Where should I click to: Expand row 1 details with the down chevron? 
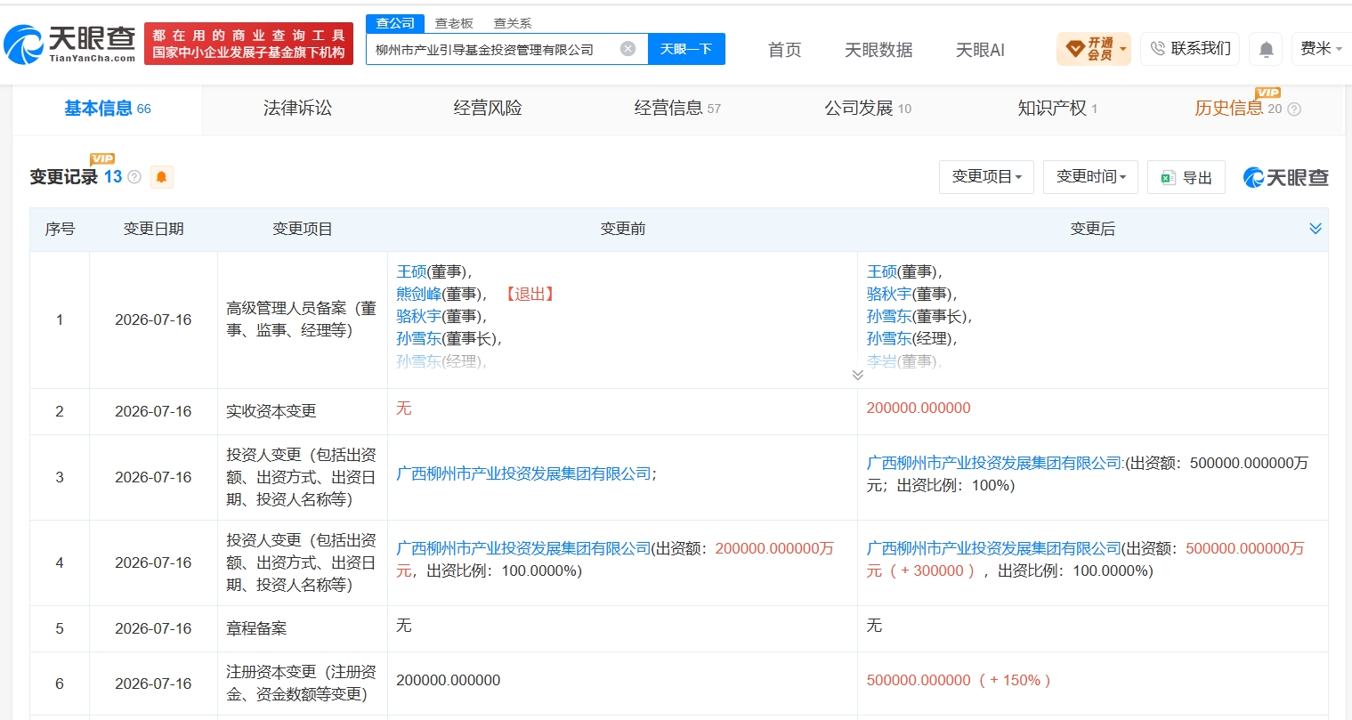[857, 375]
